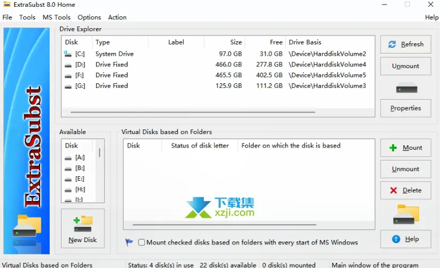Click the blue flag icon beside checkbox

click(x=129, y=242)
